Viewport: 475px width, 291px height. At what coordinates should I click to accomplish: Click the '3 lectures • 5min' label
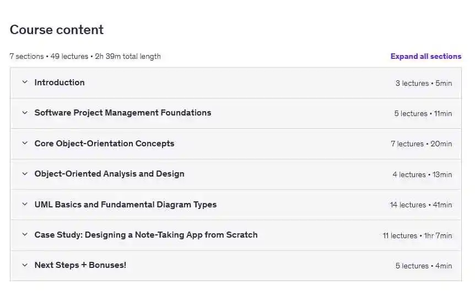(423, 83)
